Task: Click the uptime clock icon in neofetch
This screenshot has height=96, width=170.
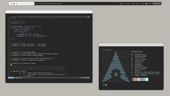Action: pos(132,59)
